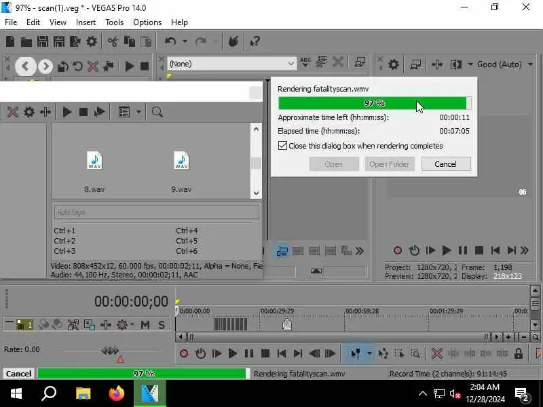Click the Cut scissors icon
Viewport: 543px width, 407px height.
(x=113, y=41)
